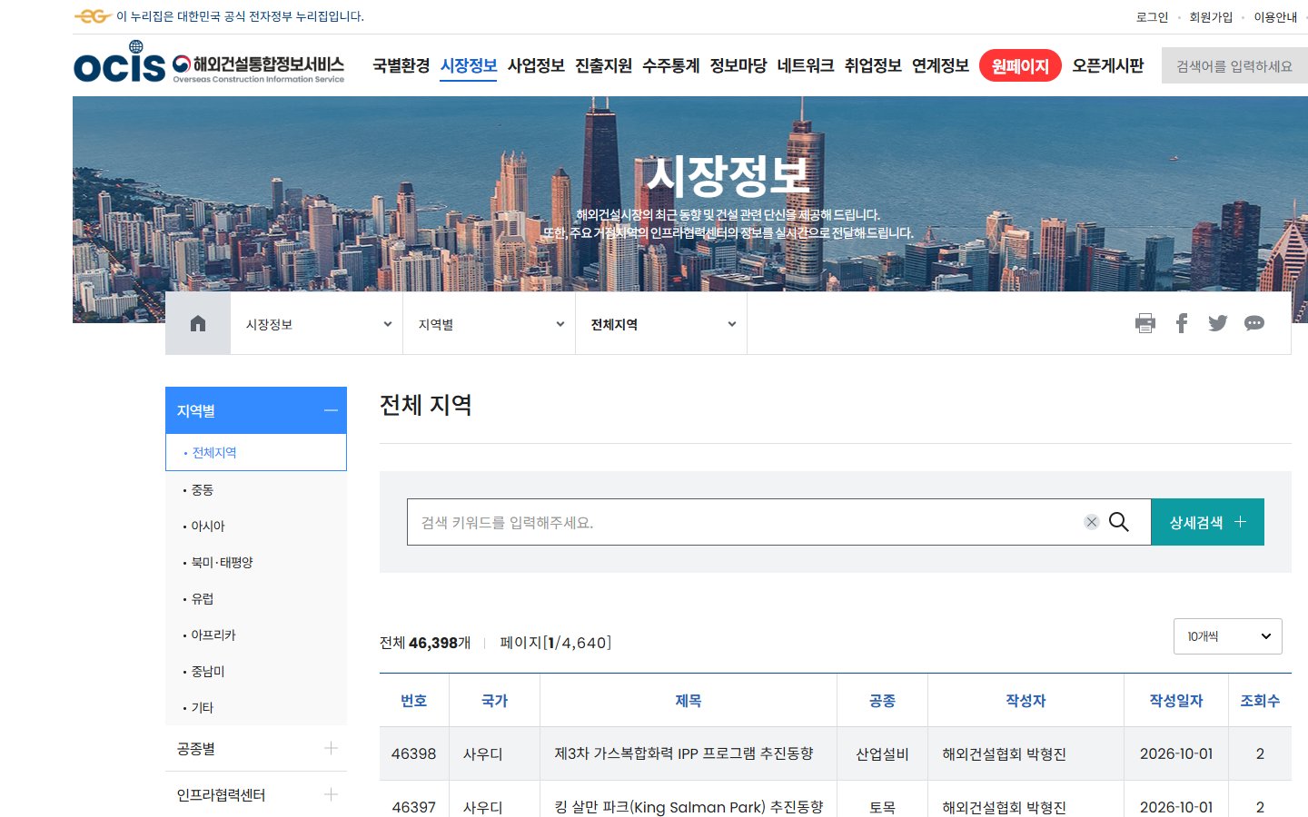Viewport: 1308px width, 817px height.
Task: Open the 시장정보 breadcrumb dropdown
Action: pyautogui.click(x=317, y=324)
